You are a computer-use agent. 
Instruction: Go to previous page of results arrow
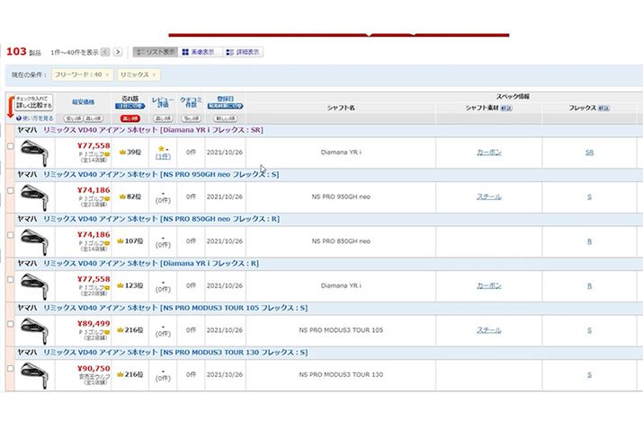pyautogui.click(x=105, y=52)
